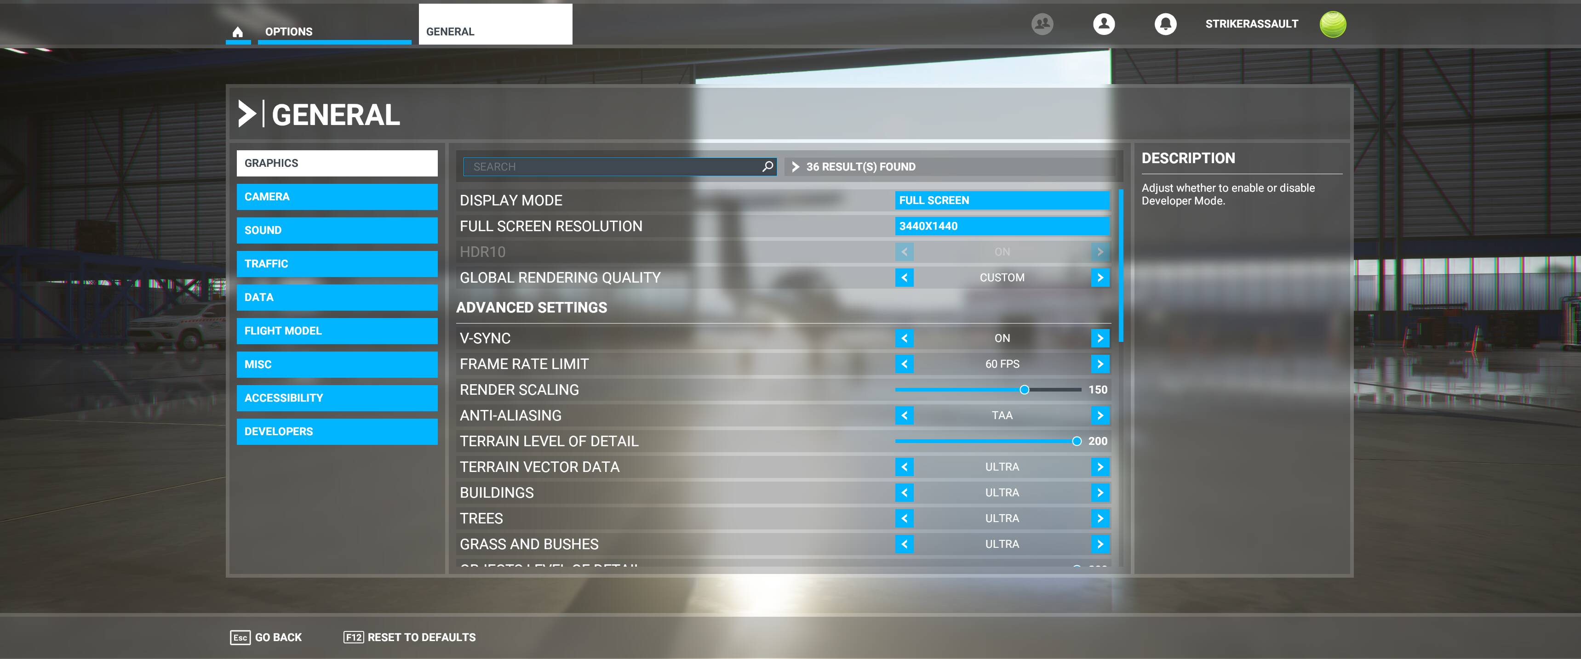Open Full Screen Resolution 3440X1440 dropdown
The height and width of the screenshot is (659, 1581).
(1002, 226)
